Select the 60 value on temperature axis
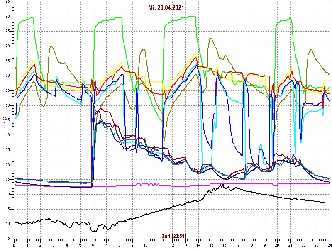 [x=7, y=76]
